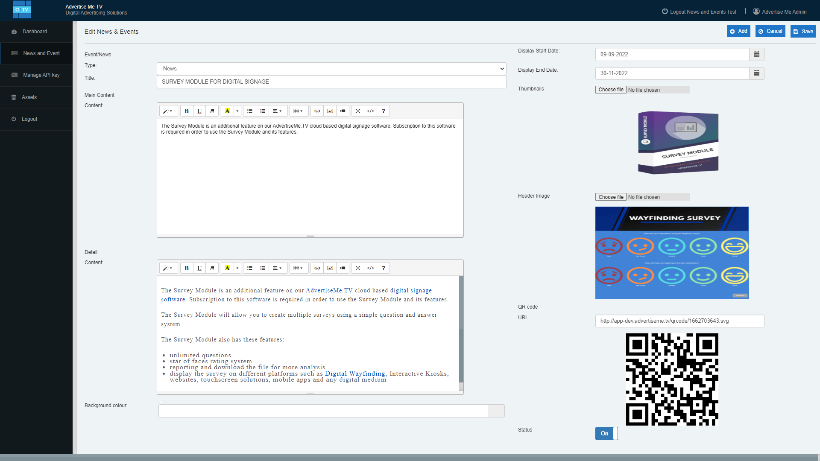Clear formatting with the eraser icon
Screen dimensions: 820x461
(x=212, y=111)
